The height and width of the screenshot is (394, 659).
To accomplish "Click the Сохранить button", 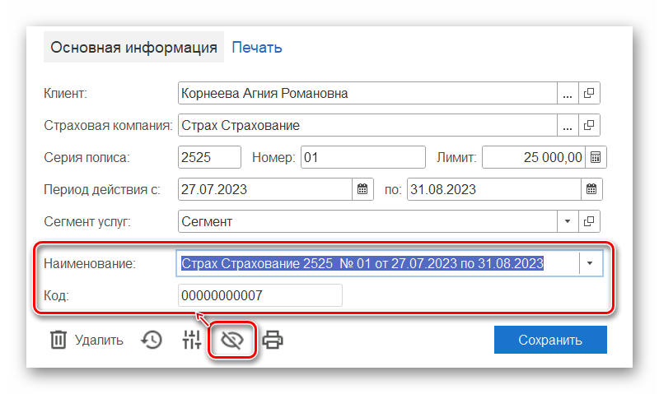I will point(550,340).
